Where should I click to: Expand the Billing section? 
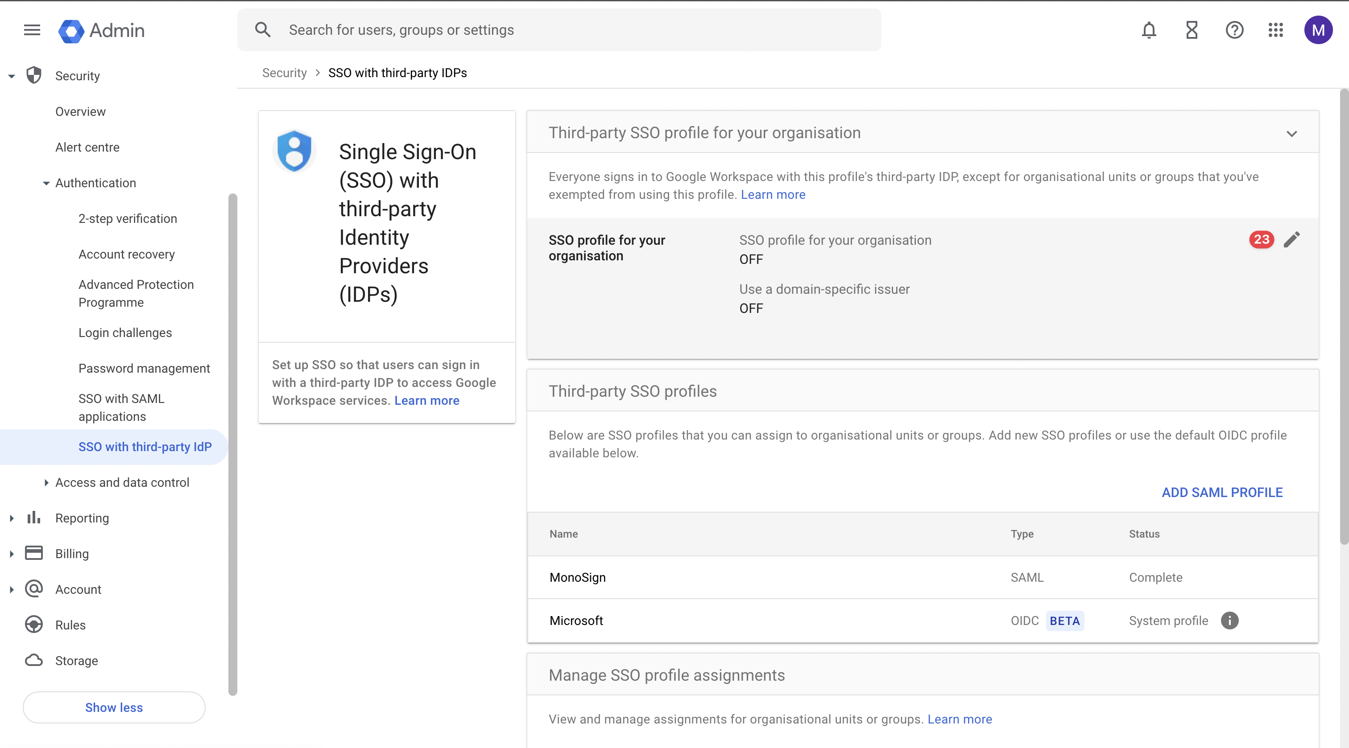[x=12, y=554]
